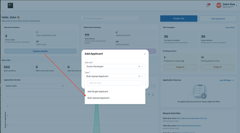Image resolution: width=240 pixels, height=133 pixels.
Task: Click the chart download icon
Action: [153, 94]
